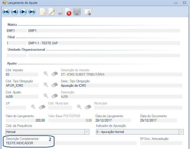Click the Filial name EMP1-1 - TESTE SAP
This screenshot has width=190, height=149.
[104, 43]
